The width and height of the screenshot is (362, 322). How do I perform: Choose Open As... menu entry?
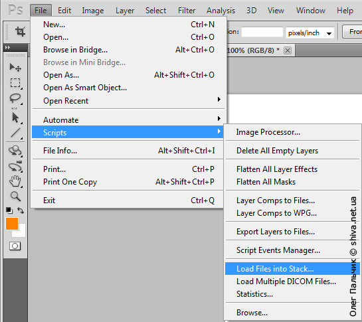pos(128,75)
